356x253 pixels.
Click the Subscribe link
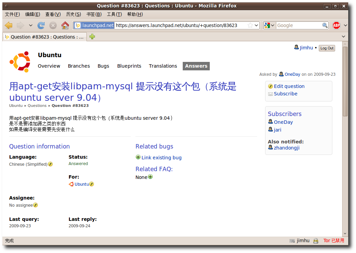(285, 94)
